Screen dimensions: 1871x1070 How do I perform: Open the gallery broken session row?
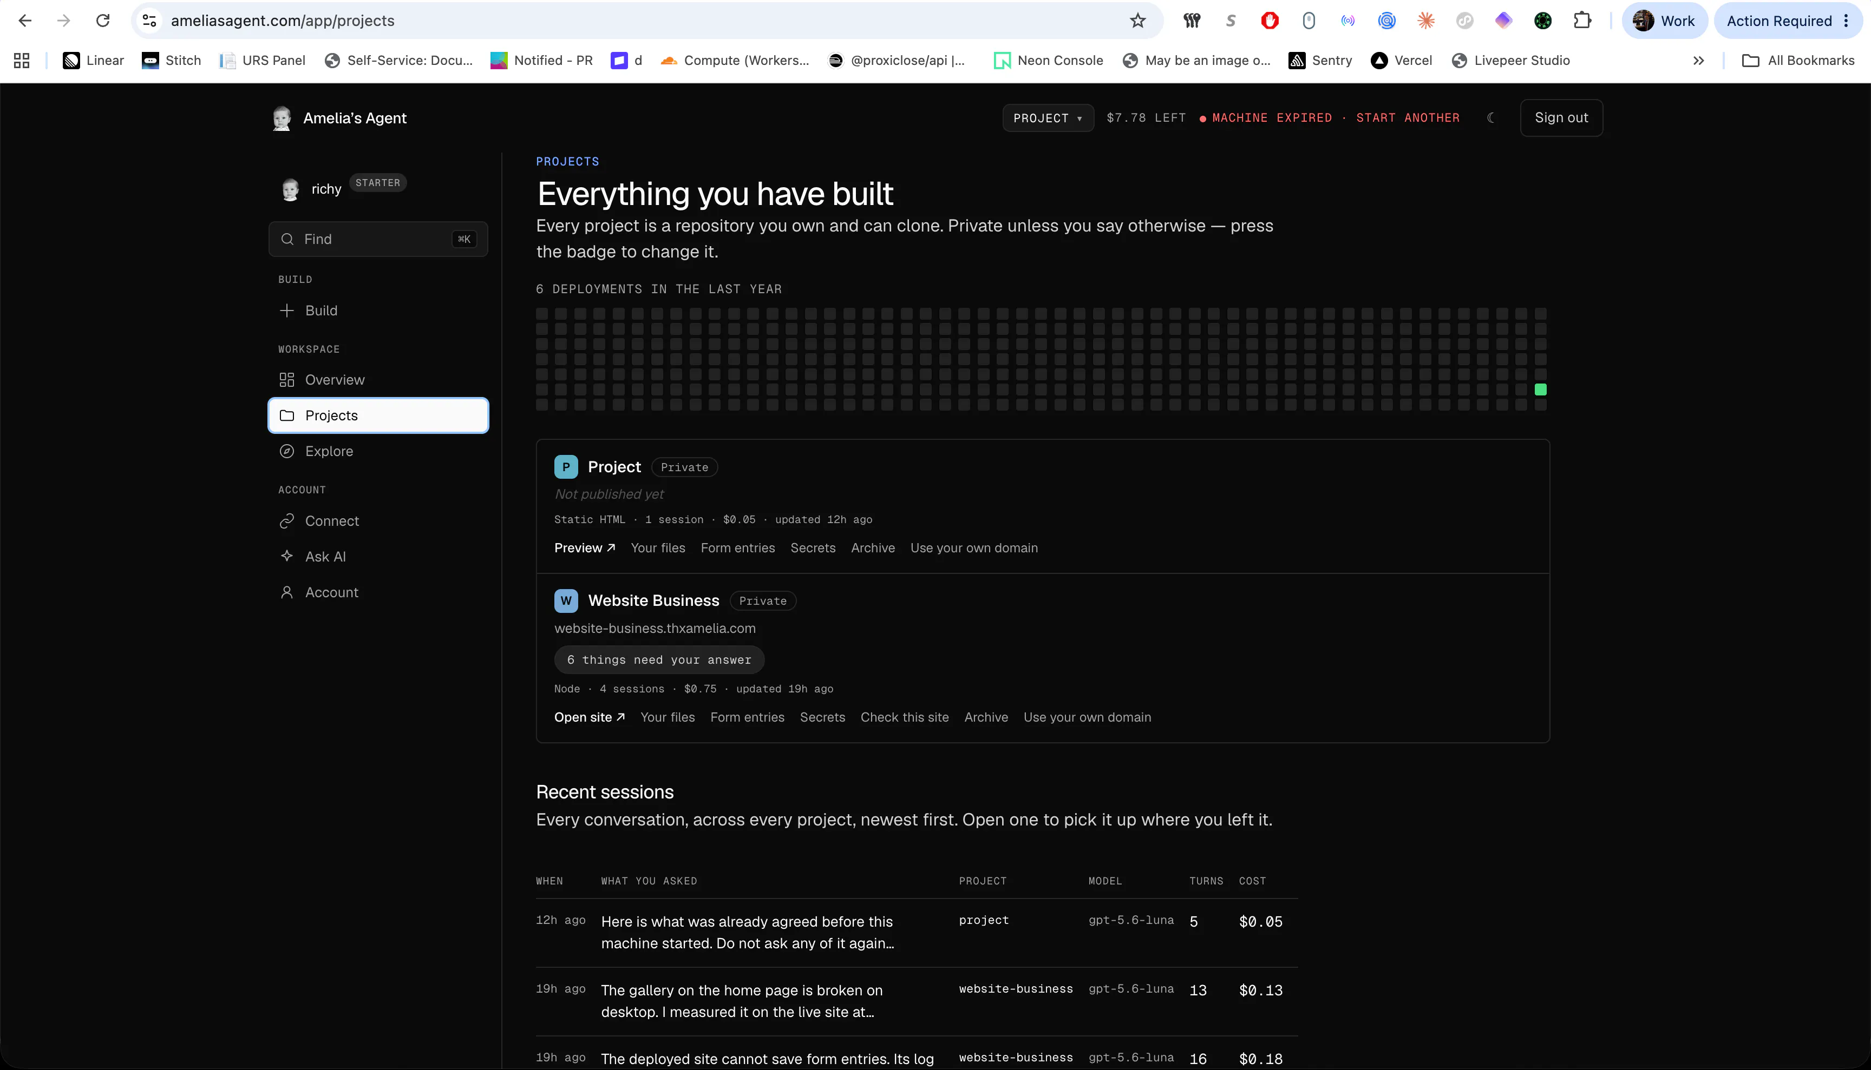tap(917, 1001)
